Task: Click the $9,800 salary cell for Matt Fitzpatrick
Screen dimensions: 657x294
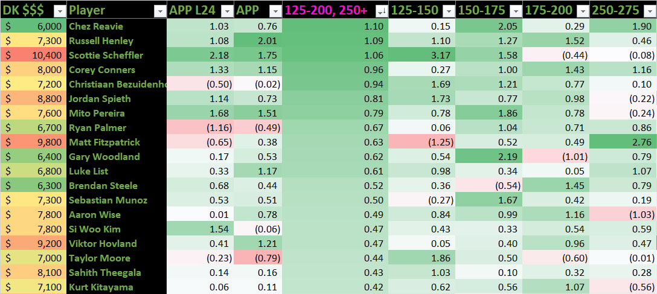Action: point(33,142)
